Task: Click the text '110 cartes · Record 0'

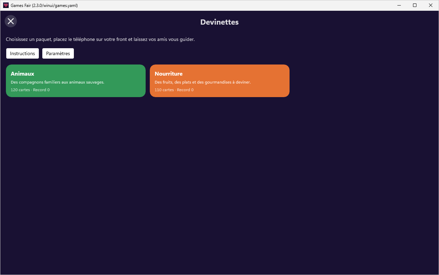Action: point(174,90)
